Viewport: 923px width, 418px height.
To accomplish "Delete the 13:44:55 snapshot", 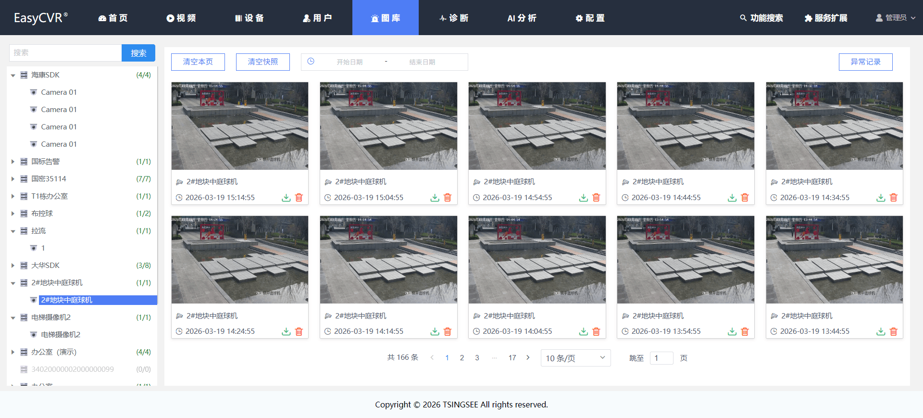I will click(894, 331).
